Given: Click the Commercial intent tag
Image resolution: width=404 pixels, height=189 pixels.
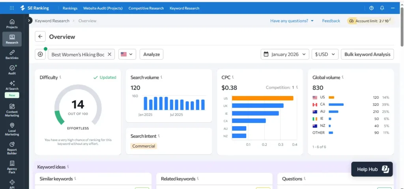Looking at the screenshot, I should (144, 146).
